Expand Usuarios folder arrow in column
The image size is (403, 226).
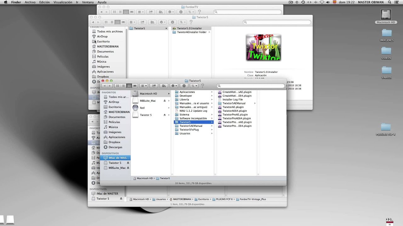pos(212,133)
